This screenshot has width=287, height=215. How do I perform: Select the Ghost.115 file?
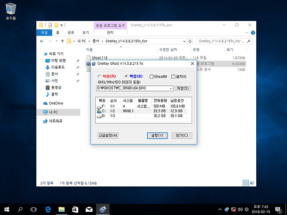click(x=100, y=58)
